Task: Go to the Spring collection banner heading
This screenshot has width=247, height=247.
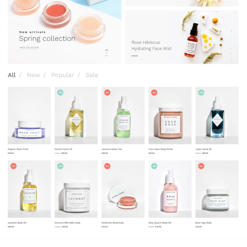Action: click(x=47, y=39)
